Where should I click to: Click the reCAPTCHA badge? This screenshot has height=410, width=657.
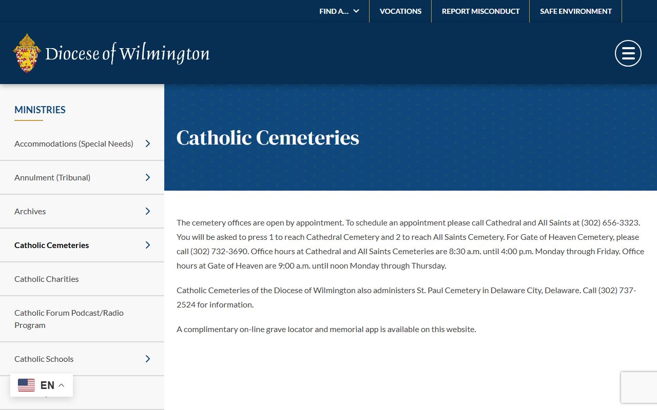pyautogui.click(x=639, y=387)
